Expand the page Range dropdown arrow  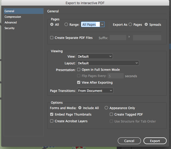point(102,24)
